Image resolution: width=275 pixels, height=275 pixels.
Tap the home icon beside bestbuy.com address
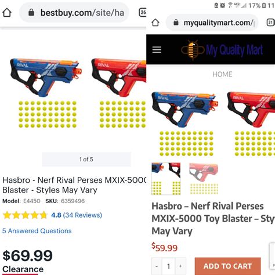click(7, 13)
